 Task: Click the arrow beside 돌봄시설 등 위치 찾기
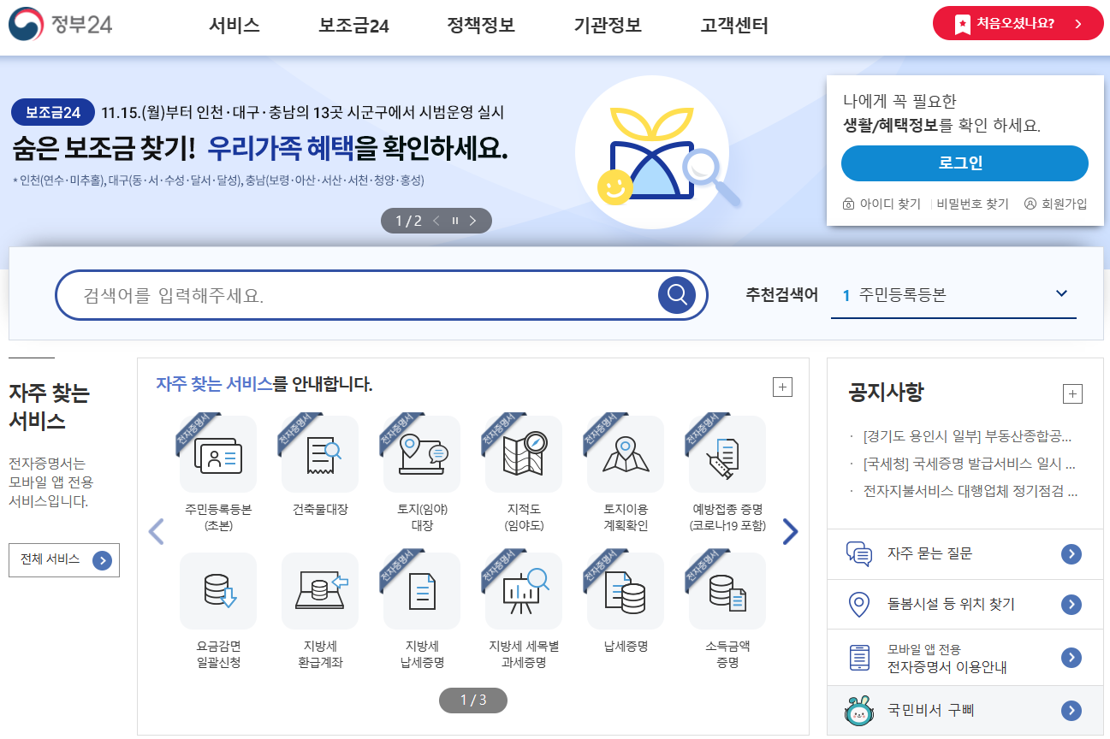coord(1071,605)
